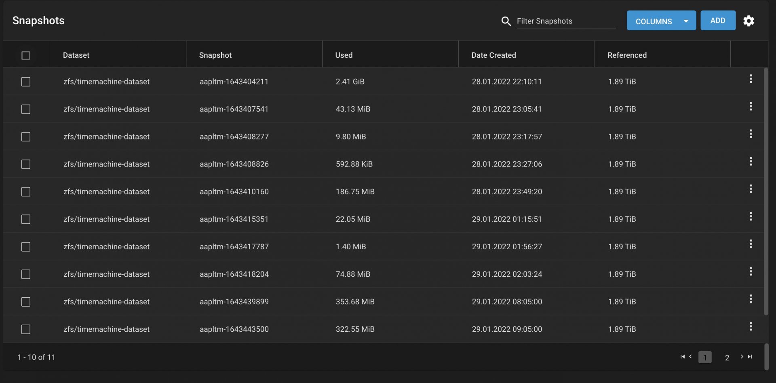Open actions menu for aapltm-1643408277
This screenshot has width=776, height=383.
pyautogui.click(x=751, y=134)
